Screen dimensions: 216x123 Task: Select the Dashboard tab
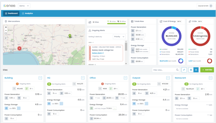[11, 13]
